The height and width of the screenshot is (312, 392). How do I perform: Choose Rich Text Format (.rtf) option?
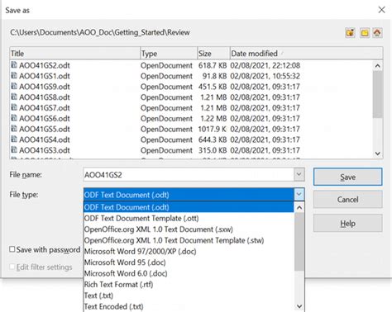[x=118, y=285]
